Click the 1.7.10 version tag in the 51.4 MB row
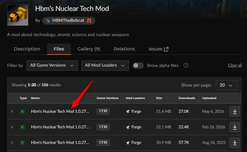 click(103, 111)
